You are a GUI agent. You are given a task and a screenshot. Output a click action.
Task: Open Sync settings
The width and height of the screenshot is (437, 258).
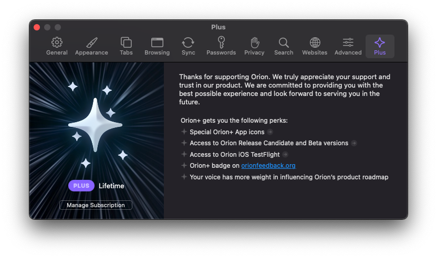188,46
